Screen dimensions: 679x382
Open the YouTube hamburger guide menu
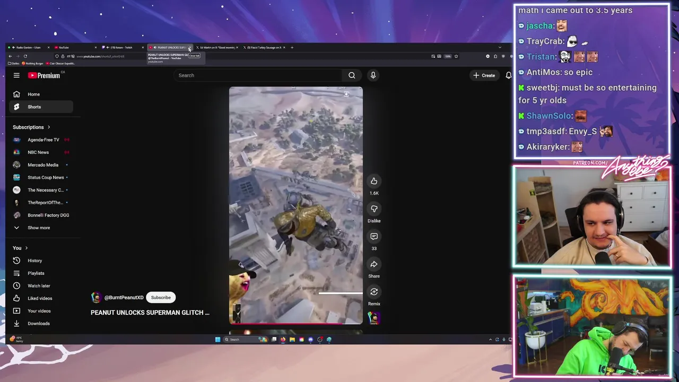(x=16, y=75)
